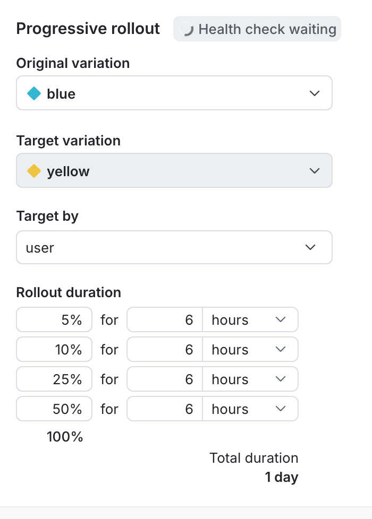Select the 50% rollout percentage field
This screenshot has height=519, width=372.
54,409
